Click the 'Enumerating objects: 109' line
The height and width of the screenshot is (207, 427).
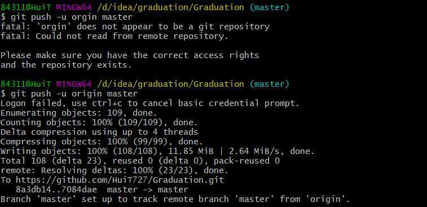tap(79, 113)
